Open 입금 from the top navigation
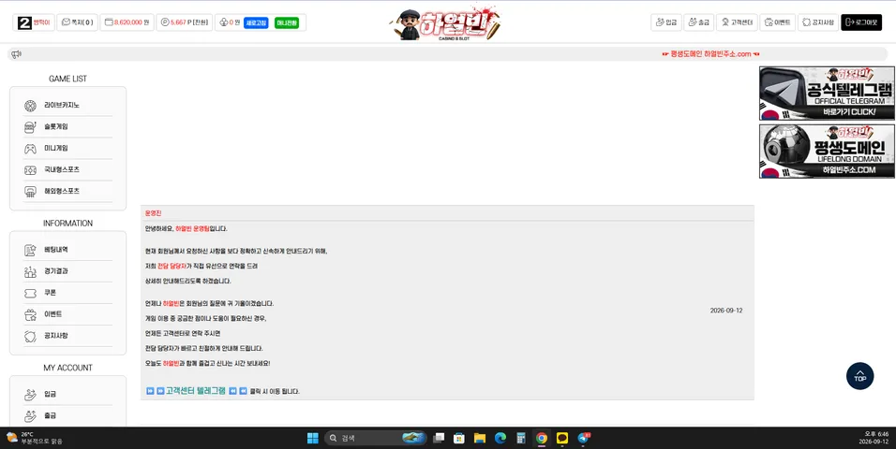Image resolution: width=896 pixels, height=449 pixels. click(666, 22)
